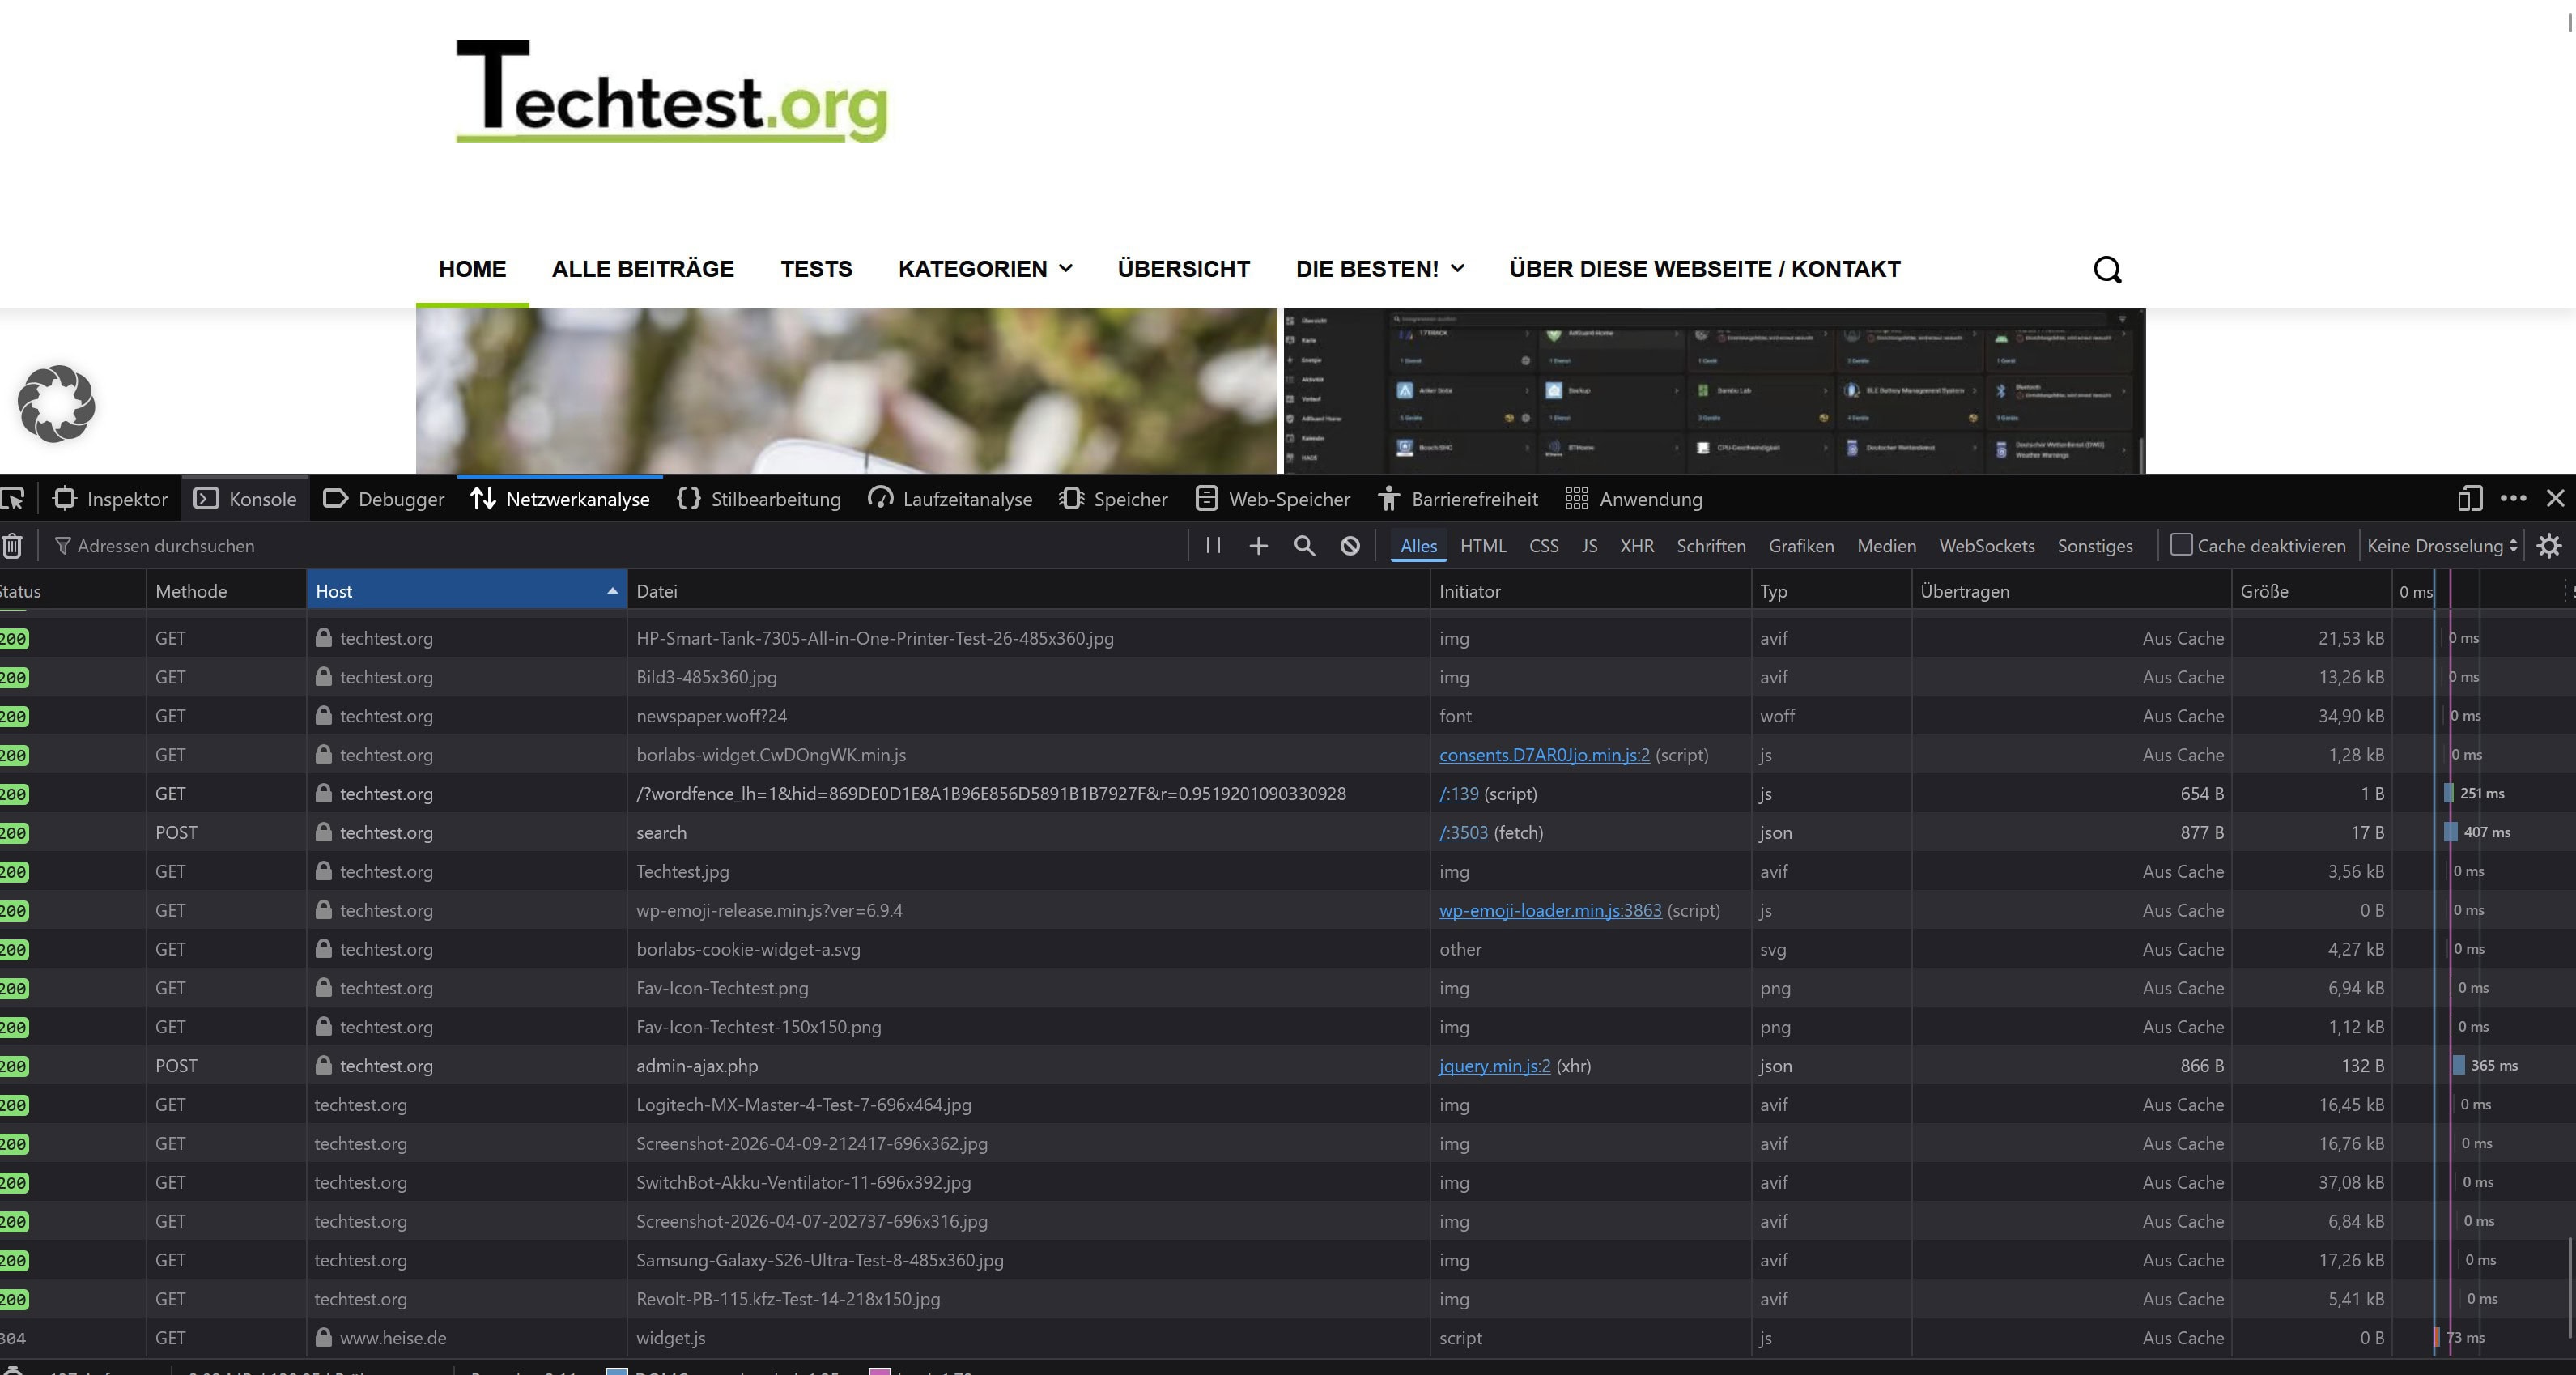The image size is (2576, 1375).
Task: Switch to the Debugger tab
Action: click(384, 499)
